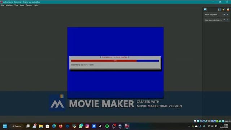Click the microphone tray icon
Image resolution: width=231 pixels, height=130 pixels.
click(204, 126)
